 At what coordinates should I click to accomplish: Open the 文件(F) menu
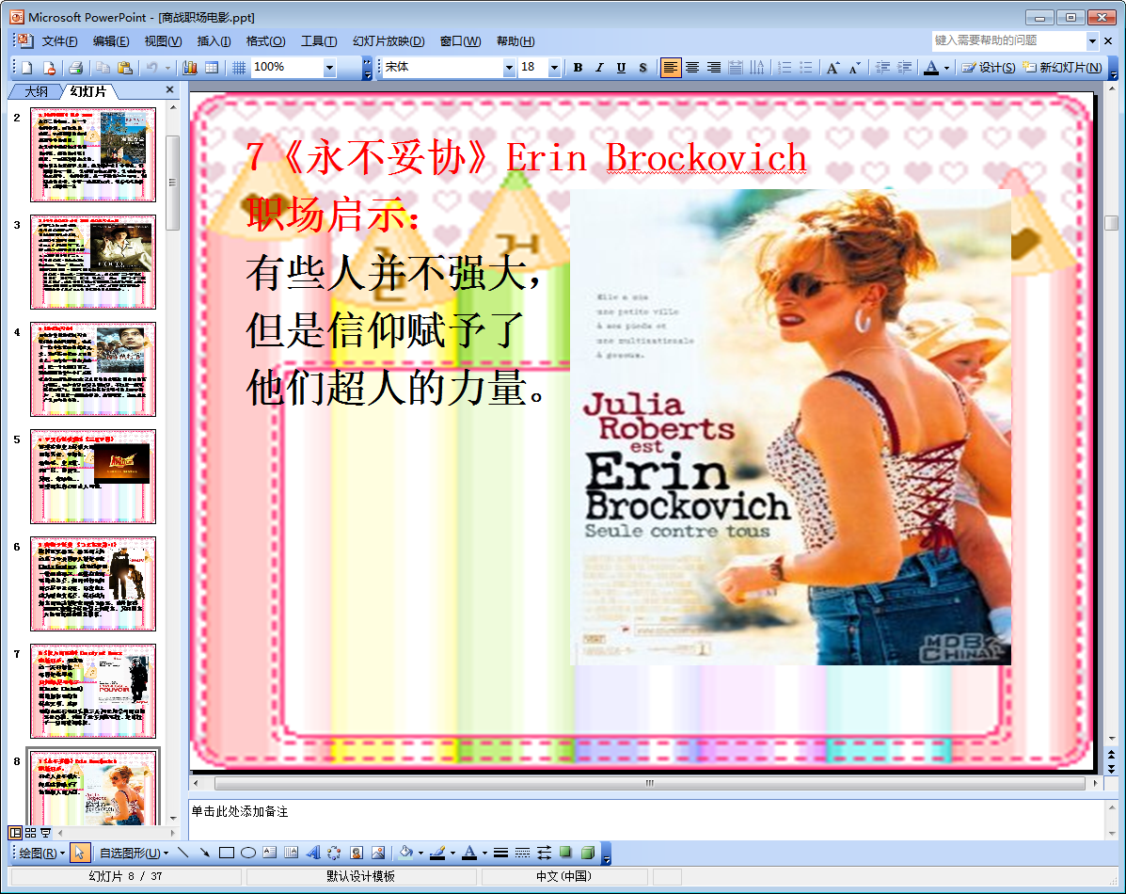(x=59, y=41)
